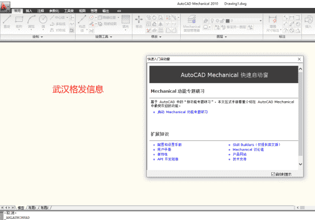Click the Mirror icon in Modify panel

pyautogui.click(x=161, y=24)
